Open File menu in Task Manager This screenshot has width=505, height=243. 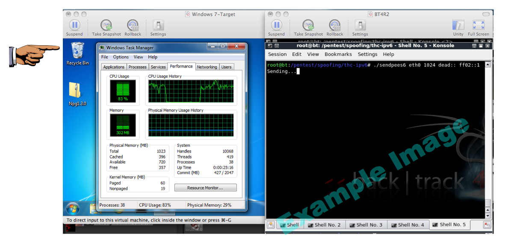point(105,57)
